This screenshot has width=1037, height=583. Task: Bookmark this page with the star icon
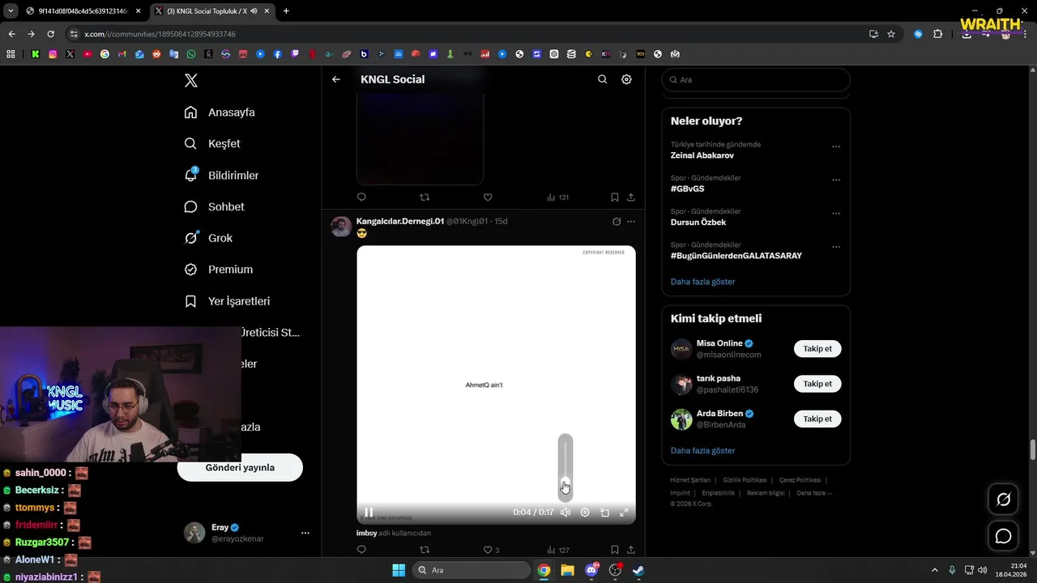point(891,34)
